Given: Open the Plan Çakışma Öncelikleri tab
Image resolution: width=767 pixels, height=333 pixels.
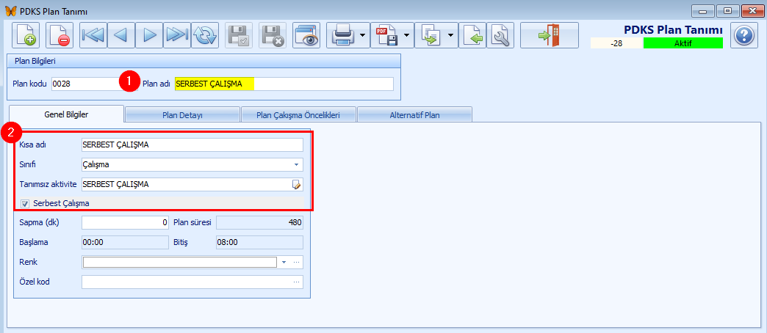Looking at the screenshot, I should click(x=299, y=114).
